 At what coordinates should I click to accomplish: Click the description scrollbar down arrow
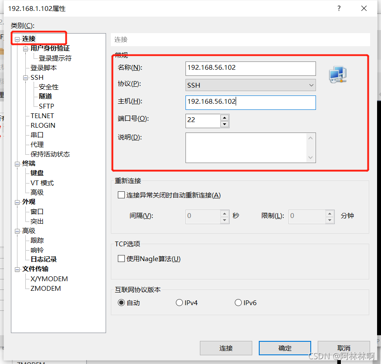click(x=311, y=157)
